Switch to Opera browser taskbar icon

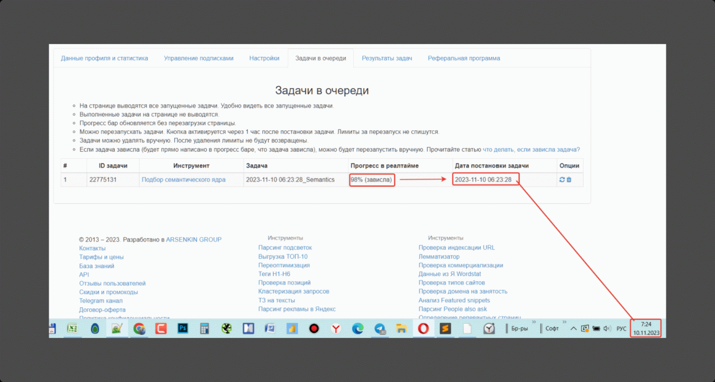click(423, 328)
